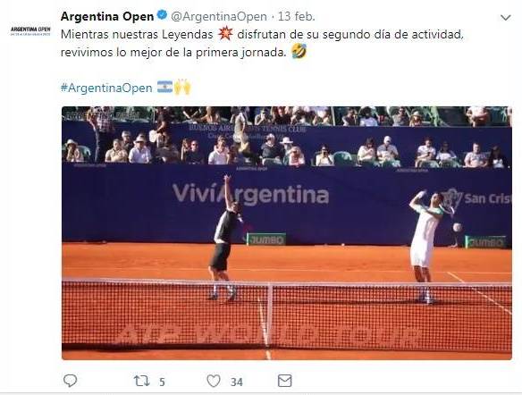522x395 pixels.
Task: Click the blue verified badge
Action: 162,15
